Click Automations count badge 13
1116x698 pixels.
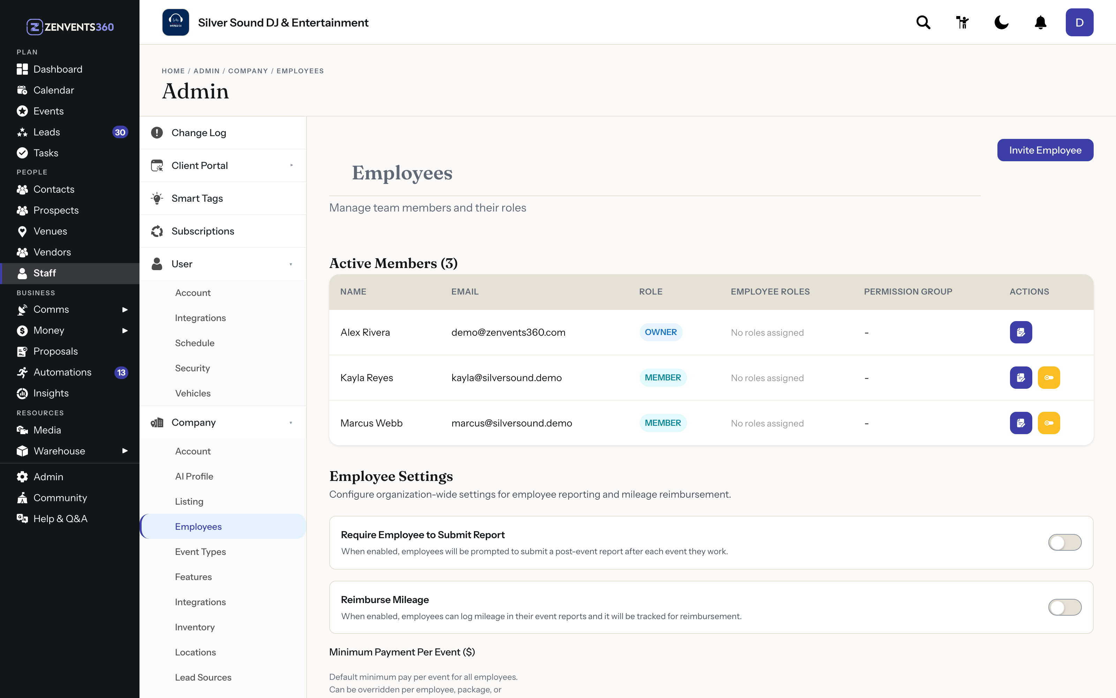[121, 372]
